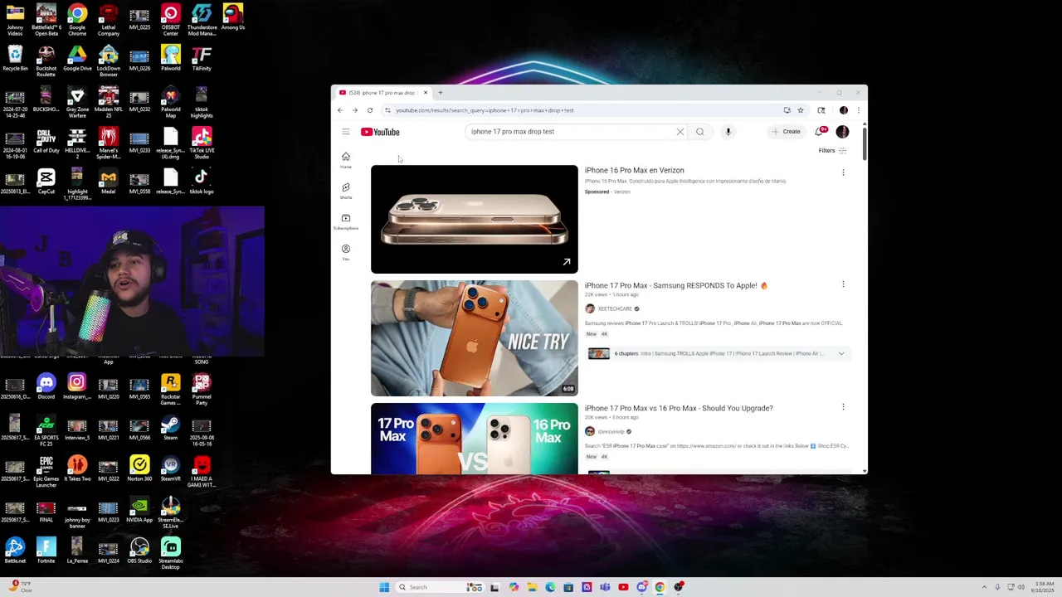Click the YouTube icon in taskbar

(x=623, y=587)
